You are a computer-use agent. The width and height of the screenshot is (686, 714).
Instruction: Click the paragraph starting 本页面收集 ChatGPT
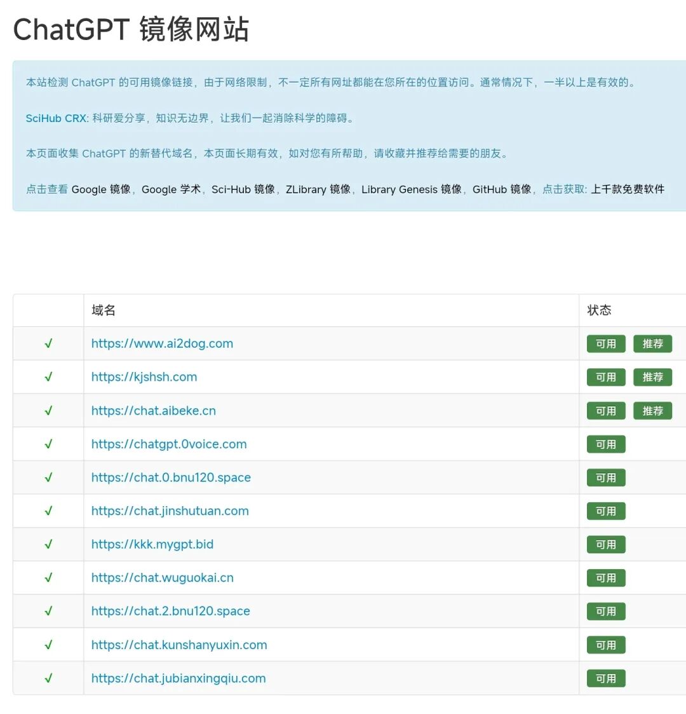(x=267, y=153)
